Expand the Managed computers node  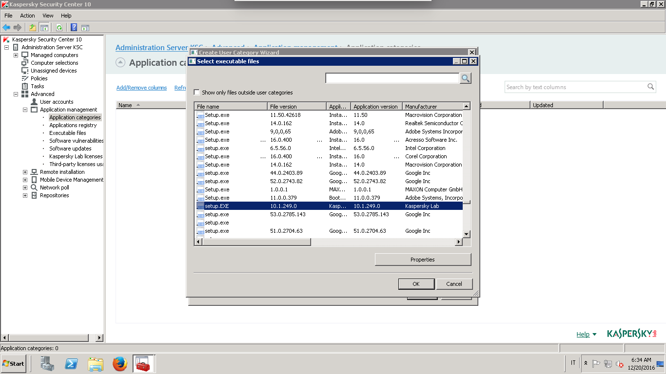coord(16,55)
